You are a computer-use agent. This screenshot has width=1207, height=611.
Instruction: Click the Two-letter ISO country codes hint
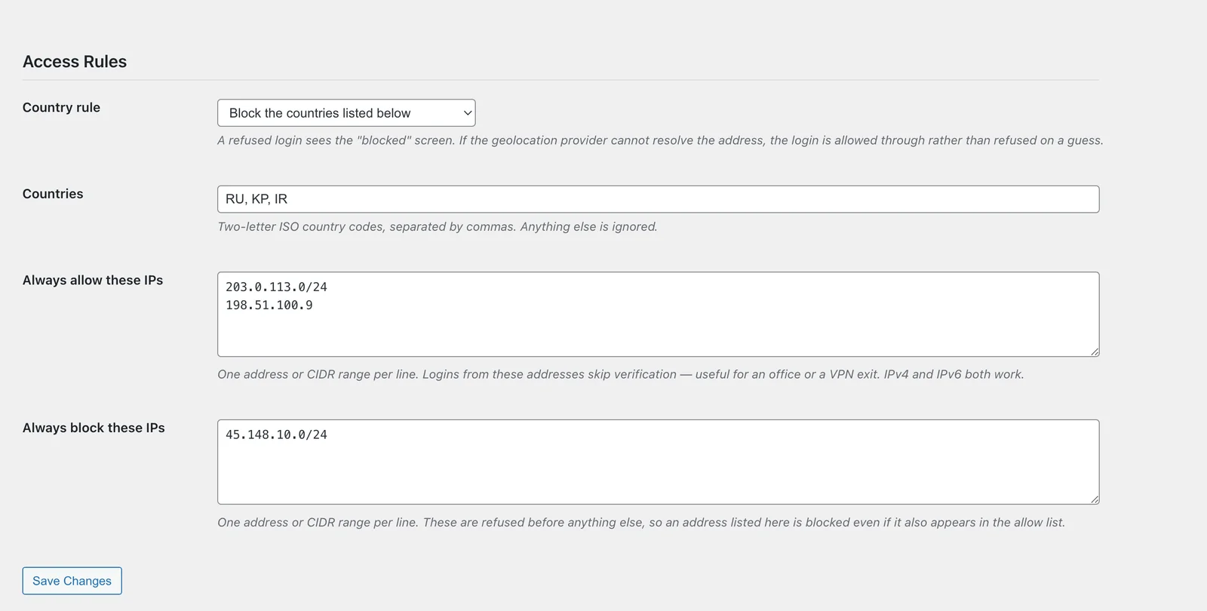click(438, 226)
